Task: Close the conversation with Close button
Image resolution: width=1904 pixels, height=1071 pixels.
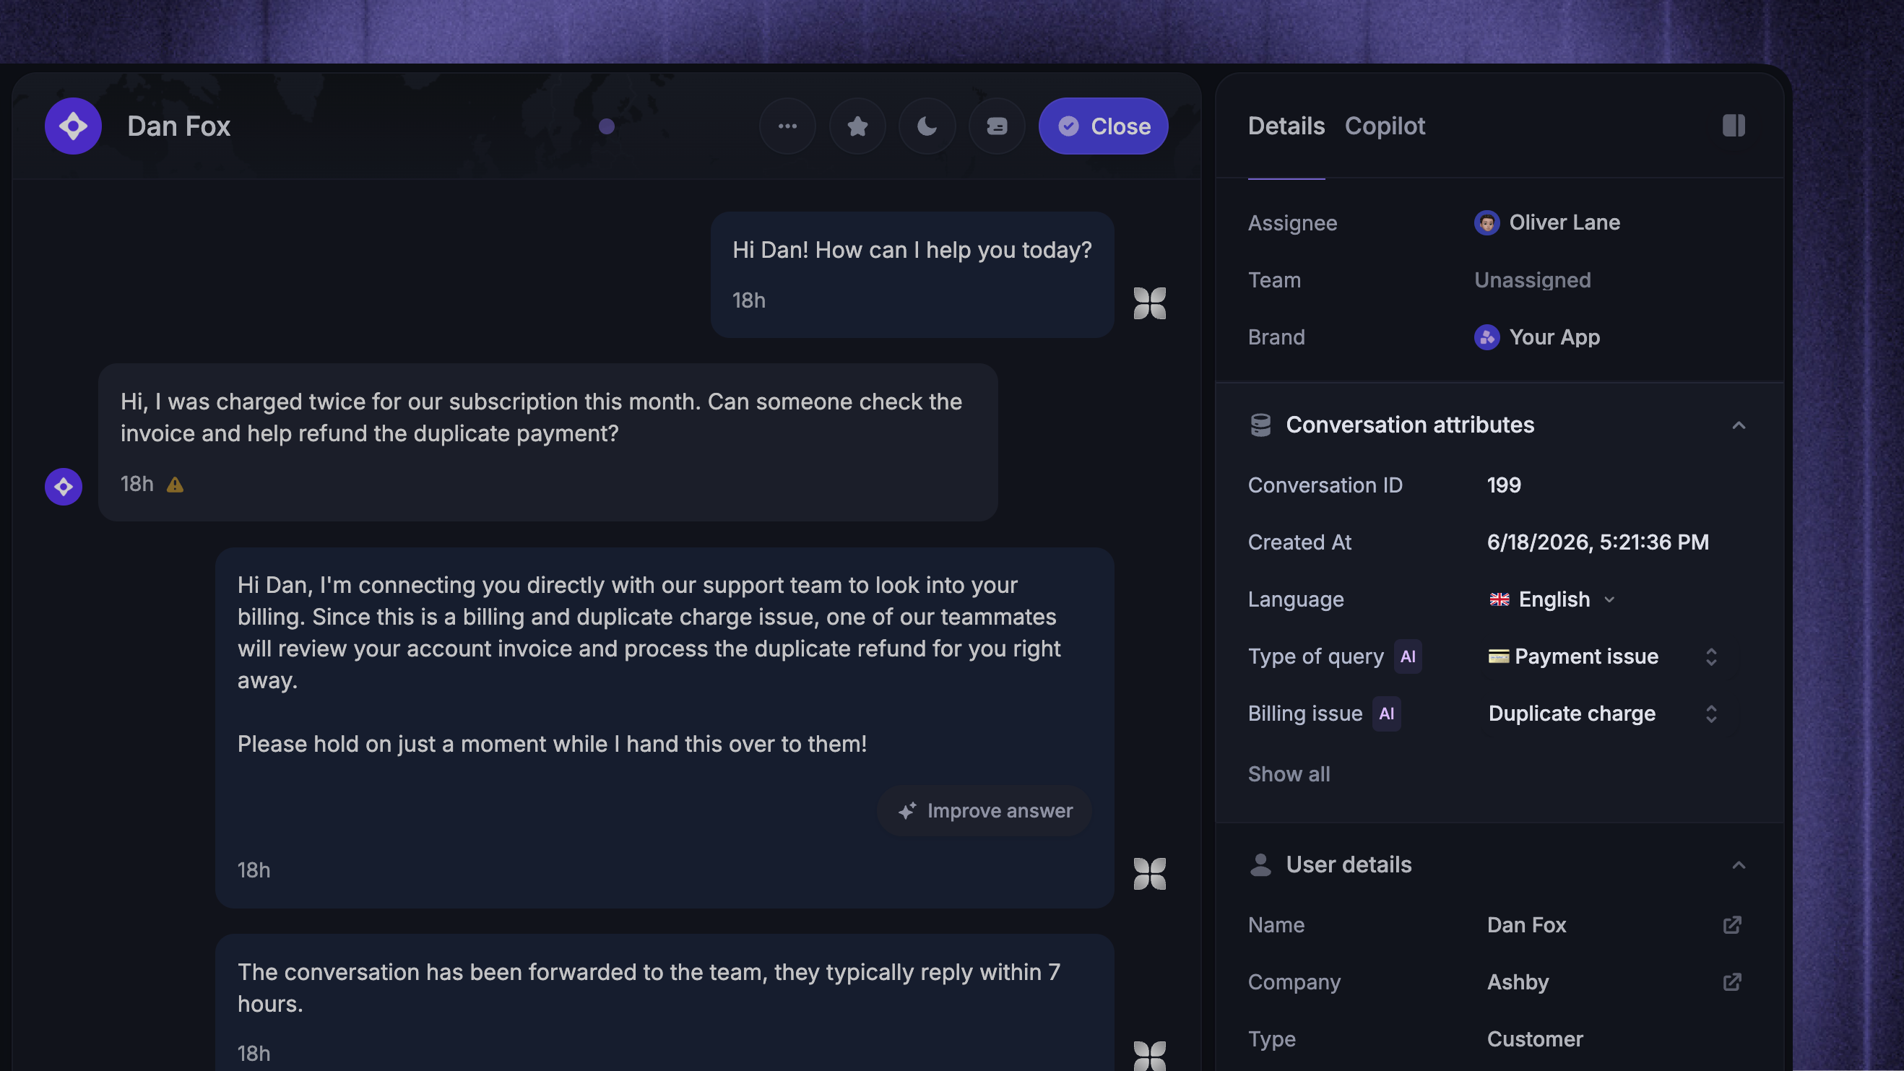Action: click(1103, 126)
